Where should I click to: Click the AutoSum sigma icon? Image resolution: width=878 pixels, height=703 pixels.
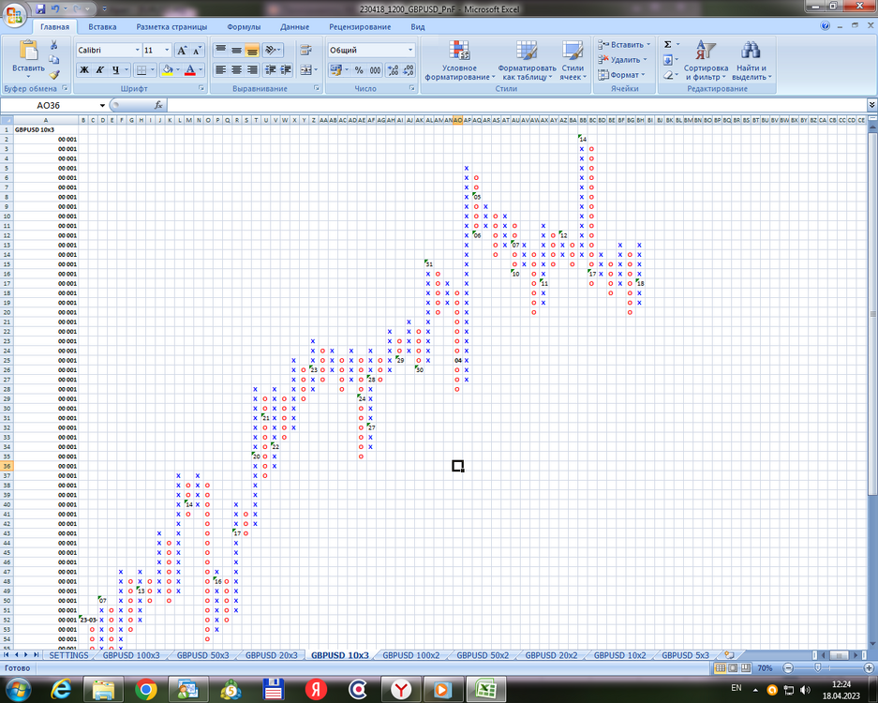[x=667, y=44]
